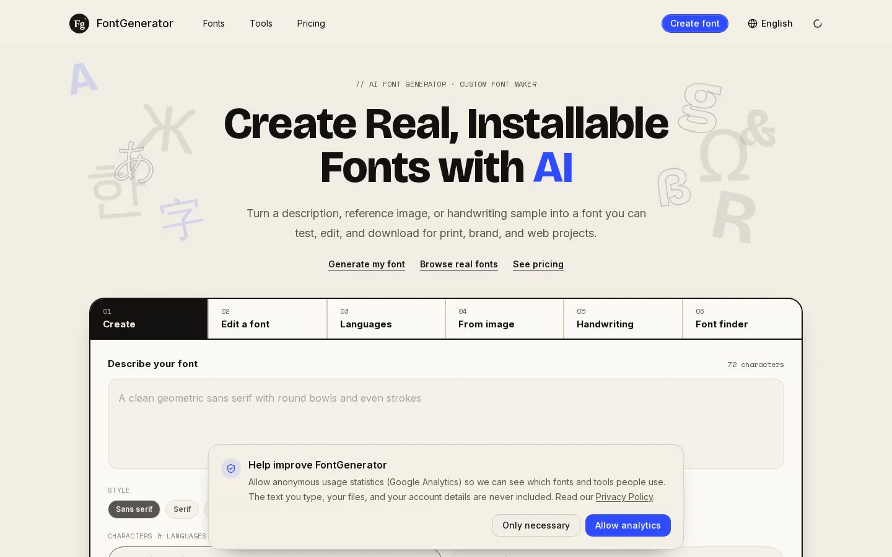Viewport: 892px width, 557px height.
Task: Click the globe language icon
Action: [753, 24]
